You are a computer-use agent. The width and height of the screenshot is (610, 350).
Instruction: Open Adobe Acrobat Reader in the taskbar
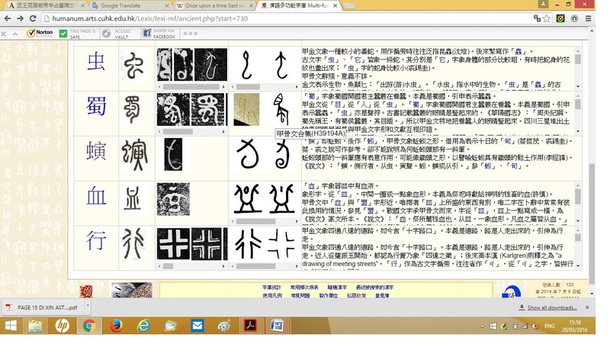(252, 326)
